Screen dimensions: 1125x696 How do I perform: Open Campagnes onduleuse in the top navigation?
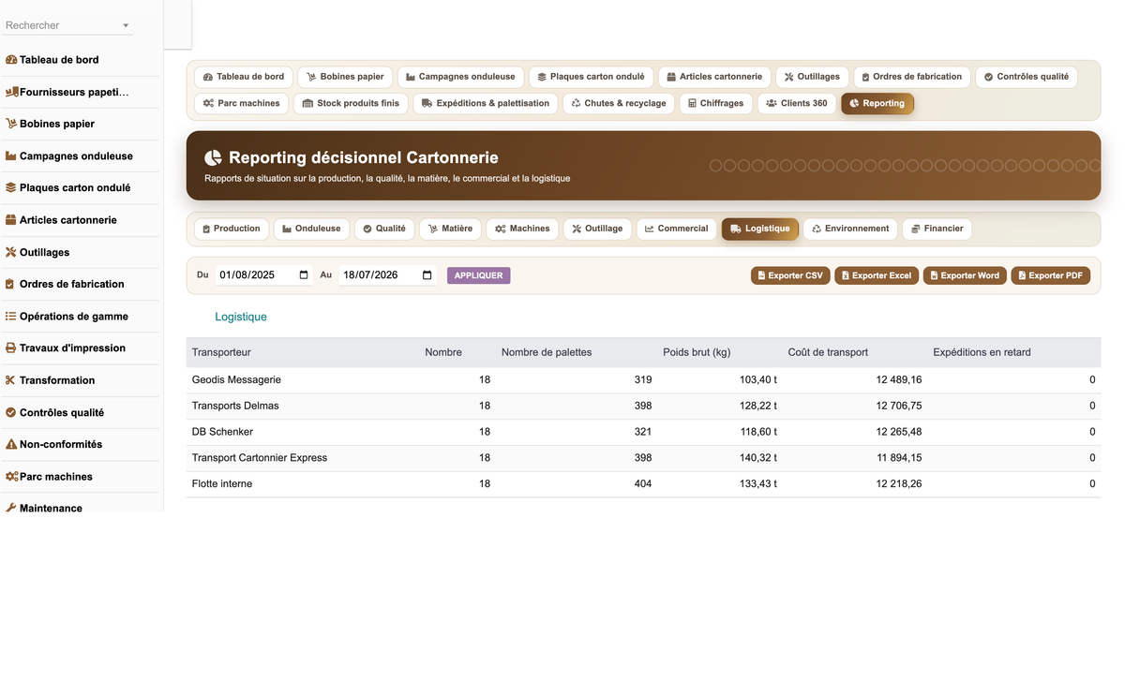tap(460, 77)
